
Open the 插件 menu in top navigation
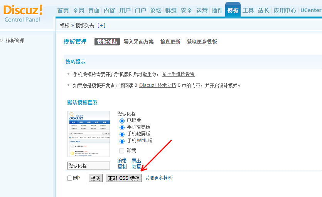pos(217,10)
